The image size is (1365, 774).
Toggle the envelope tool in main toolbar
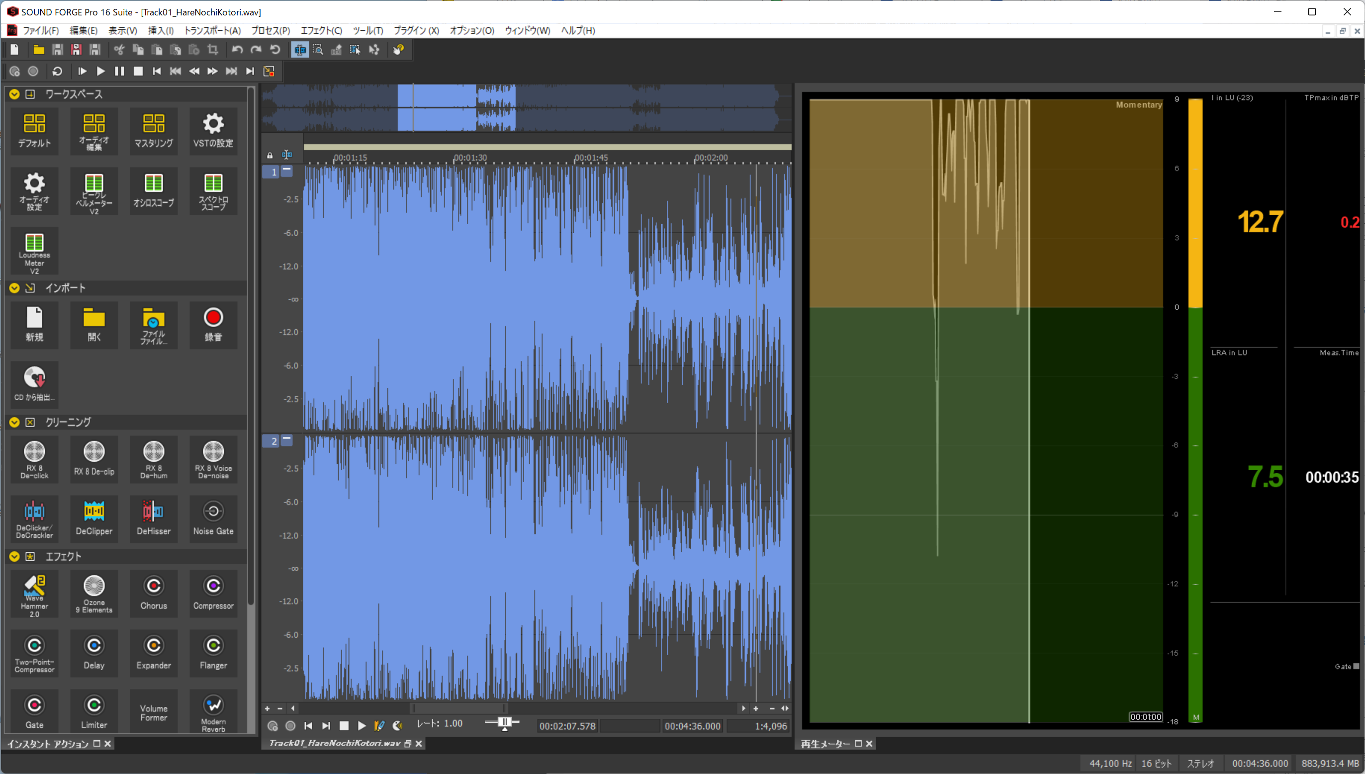point(374,50)
